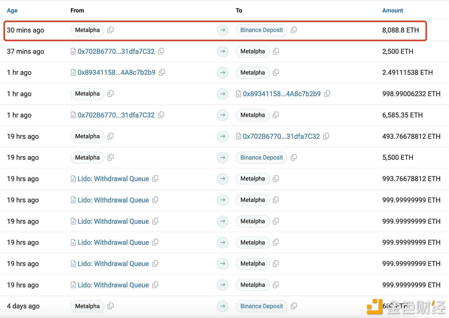Copy 0x702B6770 recipient address in 493.76678812 ETH row
This screenshot has width=449, height=318.
pos(326,136)
